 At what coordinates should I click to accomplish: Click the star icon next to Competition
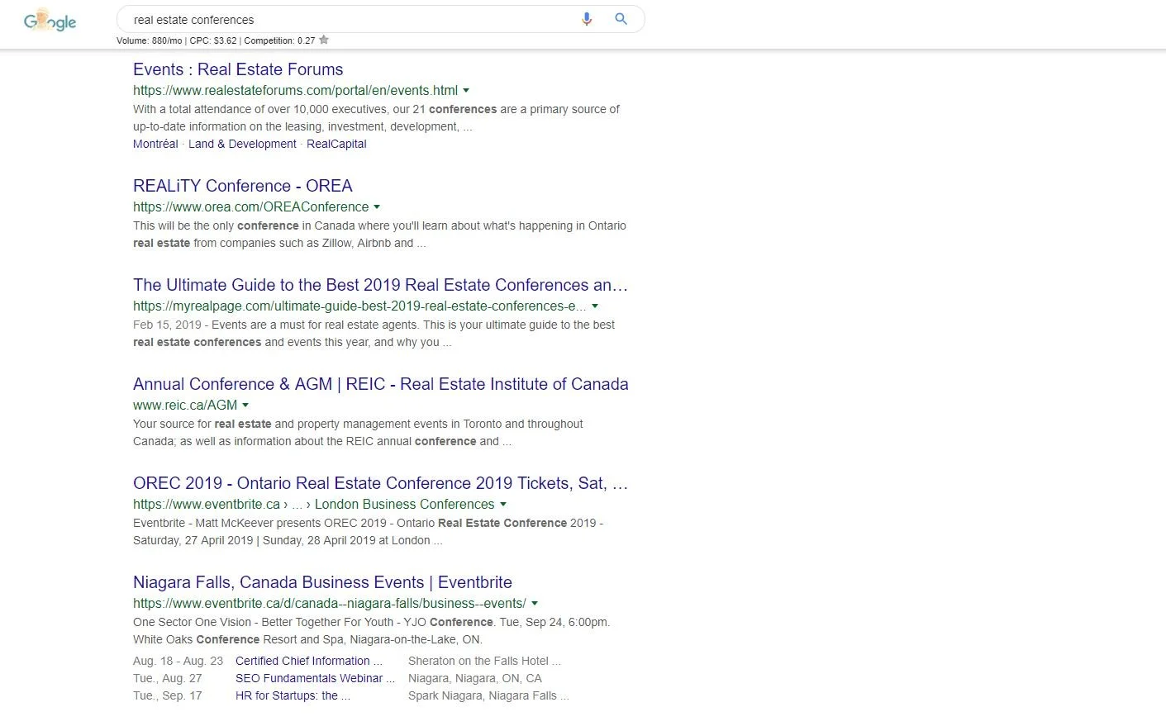click(324, 40)
